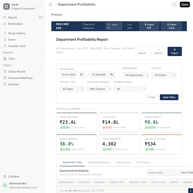Click the Desk app logo
The height and width of the screenshot is (193, 193).
click(7, 7)
